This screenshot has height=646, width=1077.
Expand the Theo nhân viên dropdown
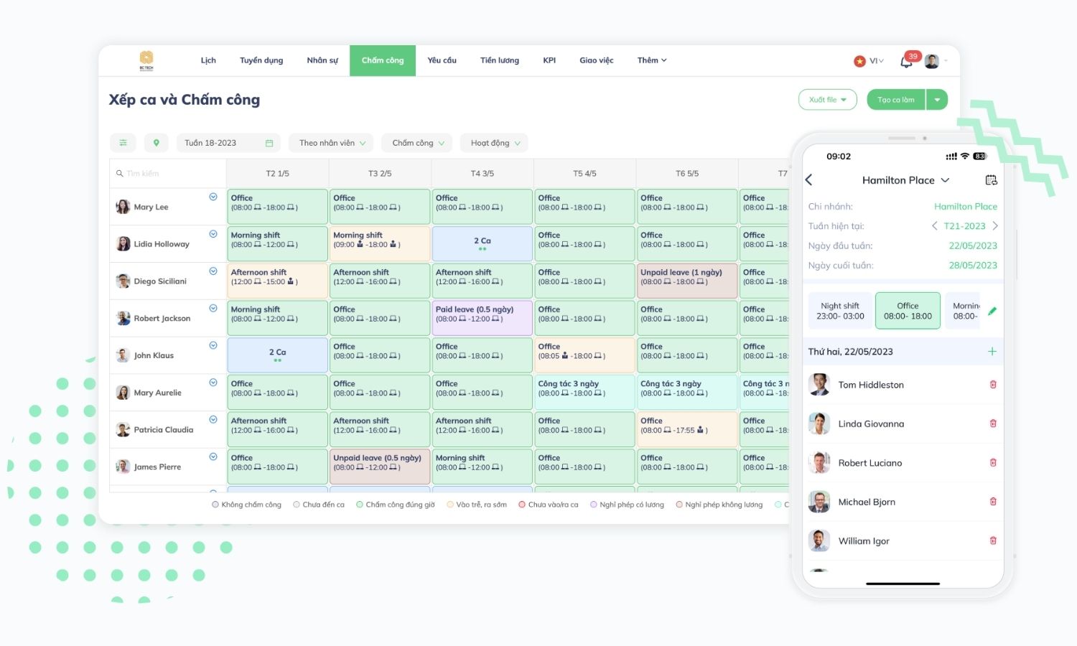332,143
